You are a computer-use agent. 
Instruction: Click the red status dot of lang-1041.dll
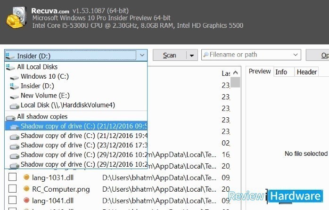pos(26,201)
